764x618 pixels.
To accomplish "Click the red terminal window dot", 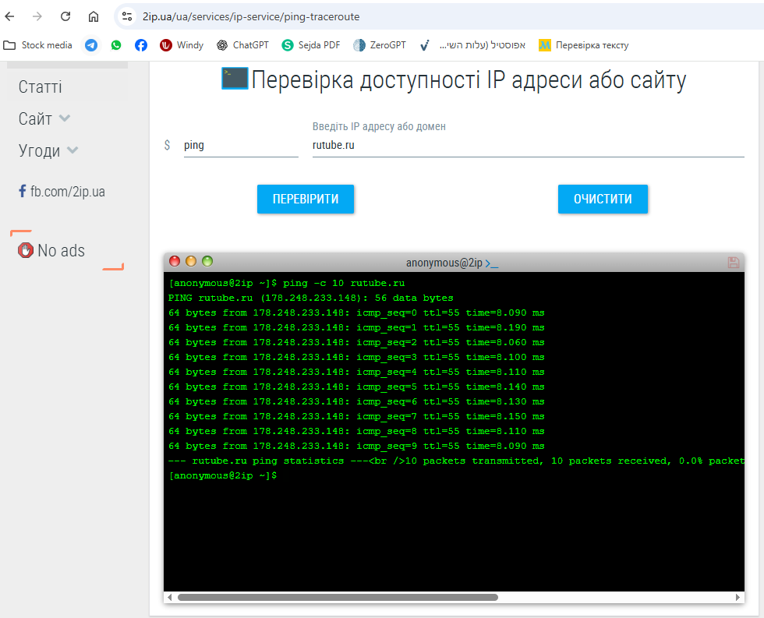I will tap(175, 262).
